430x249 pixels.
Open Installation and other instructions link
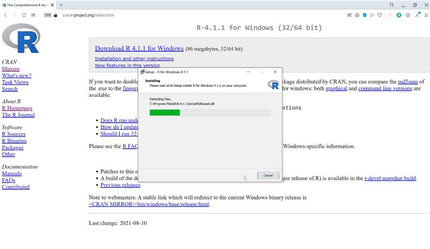tap(134, 59)
